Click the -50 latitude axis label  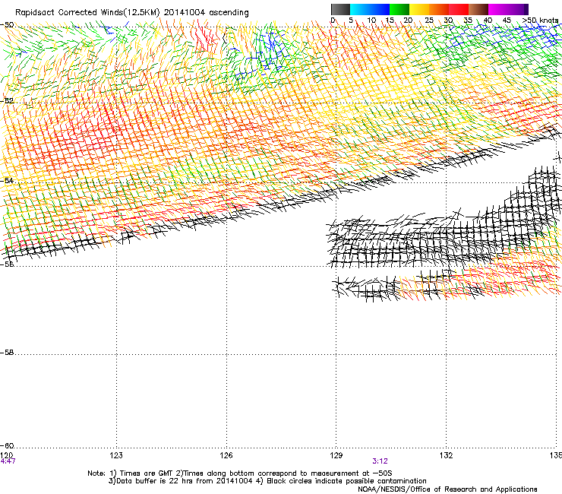(x=7, y=25)
